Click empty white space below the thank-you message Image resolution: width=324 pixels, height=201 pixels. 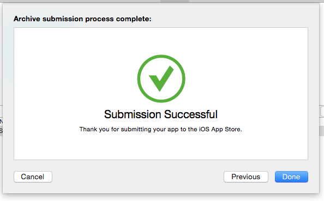click(161, 147)
